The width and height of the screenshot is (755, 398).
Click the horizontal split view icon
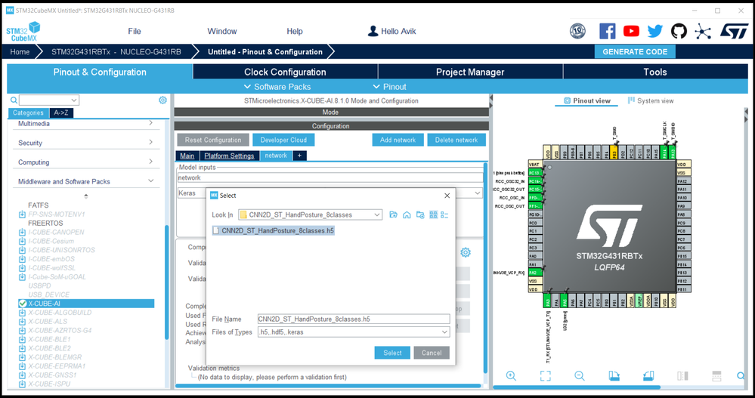click(716, 376)
